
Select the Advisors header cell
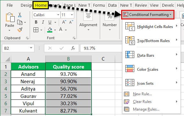[x=28, y=67]
